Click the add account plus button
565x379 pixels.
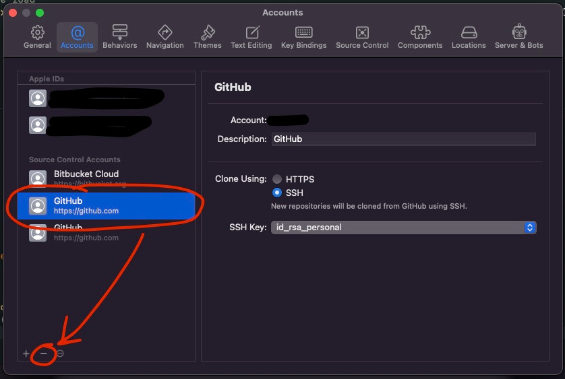26,353
